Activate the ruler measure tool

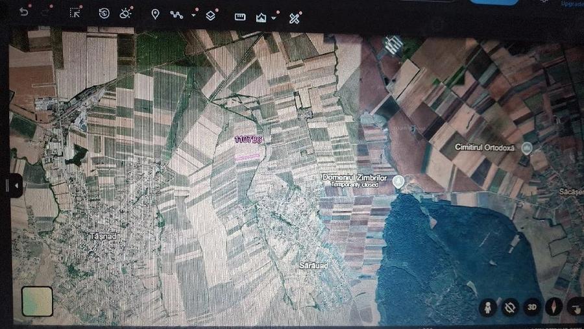click(x=240, y=17)
